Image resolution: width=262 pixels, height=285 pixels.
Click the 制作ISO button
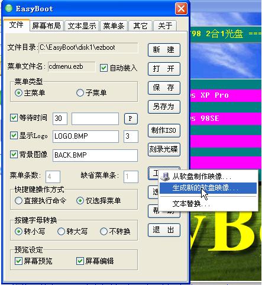tap(164, 130)
